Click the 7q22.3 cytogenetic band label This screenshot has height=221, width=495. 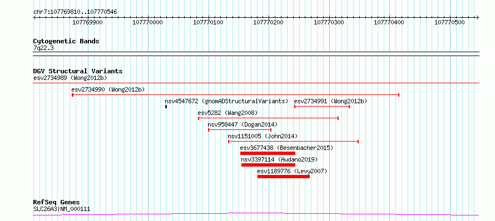(43, 48)
